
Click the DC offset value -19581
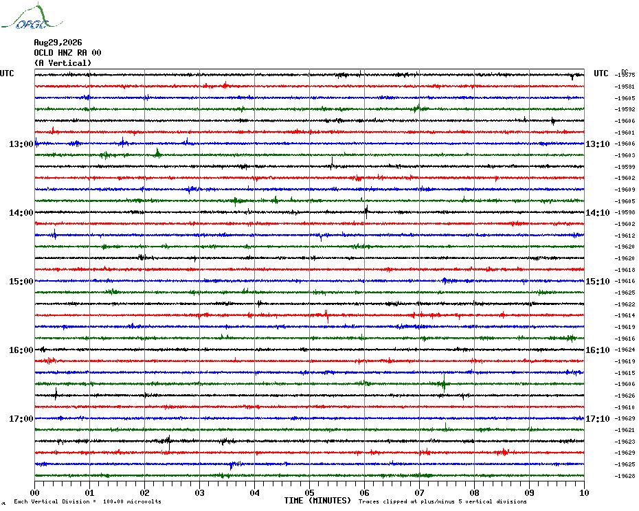coord(625,87)
